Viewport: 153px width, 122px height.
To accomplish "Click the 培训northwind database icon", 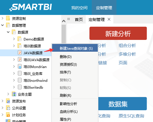I will coord(20,80).
